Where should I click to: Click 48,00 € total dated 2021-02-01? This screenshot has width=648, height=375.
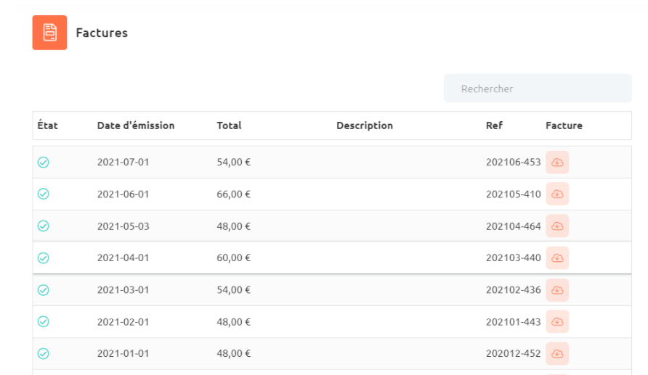pyautogui.click(x=233, y=322)
